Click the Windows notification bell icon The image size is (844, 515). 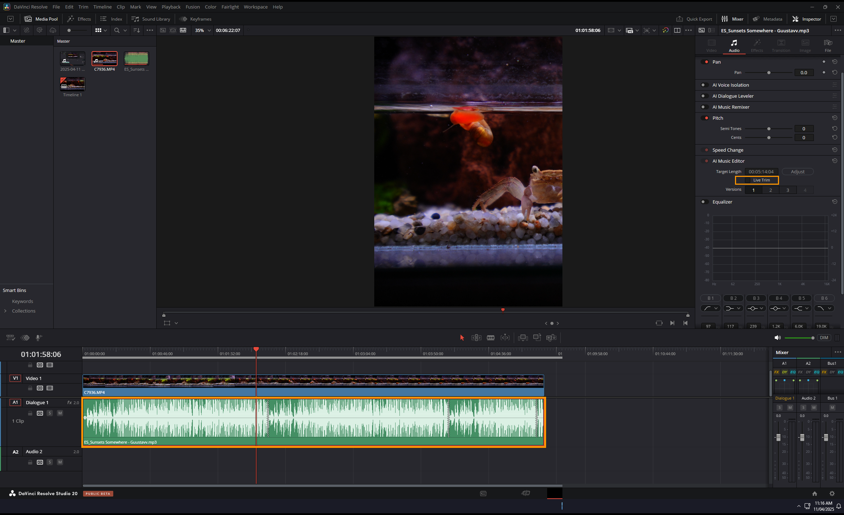[x=839, y=506]
